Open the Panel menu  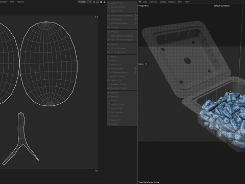point(187,2)
